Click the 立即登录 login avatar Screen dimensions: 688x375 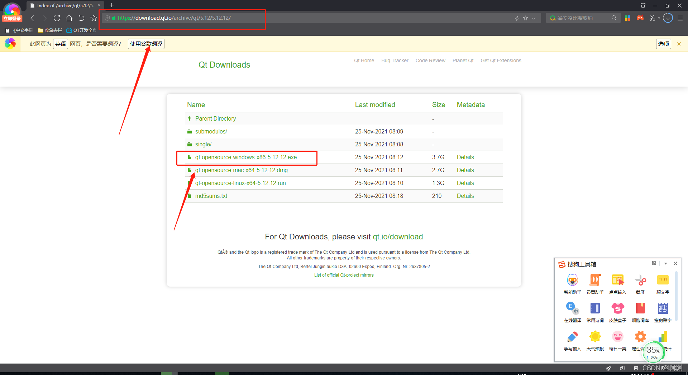click(x=12, y=12)
